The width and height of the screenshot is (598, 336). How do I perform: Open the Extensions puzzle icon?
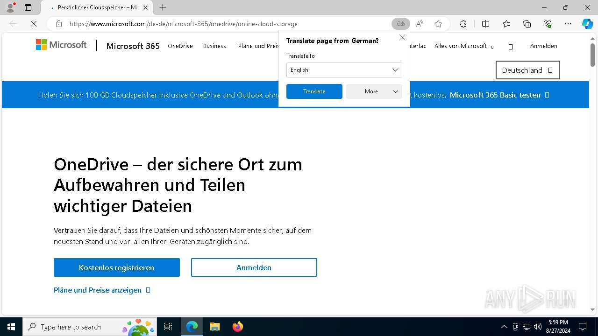click(463, 24)
